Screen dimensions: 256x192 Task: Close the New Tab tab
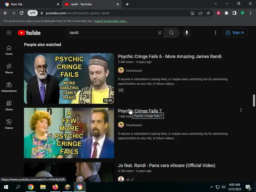pos(58,4)
